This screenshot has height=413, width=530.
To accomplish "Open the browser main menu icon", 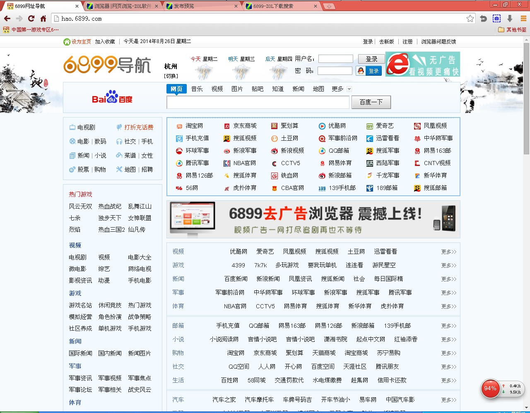I will pos(523,19).
